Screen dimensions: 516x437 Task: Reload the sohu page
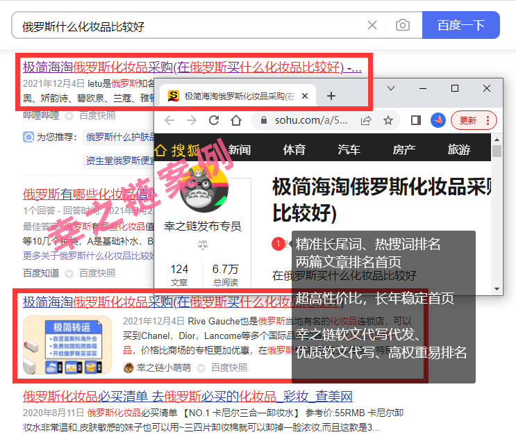point(214,120)
